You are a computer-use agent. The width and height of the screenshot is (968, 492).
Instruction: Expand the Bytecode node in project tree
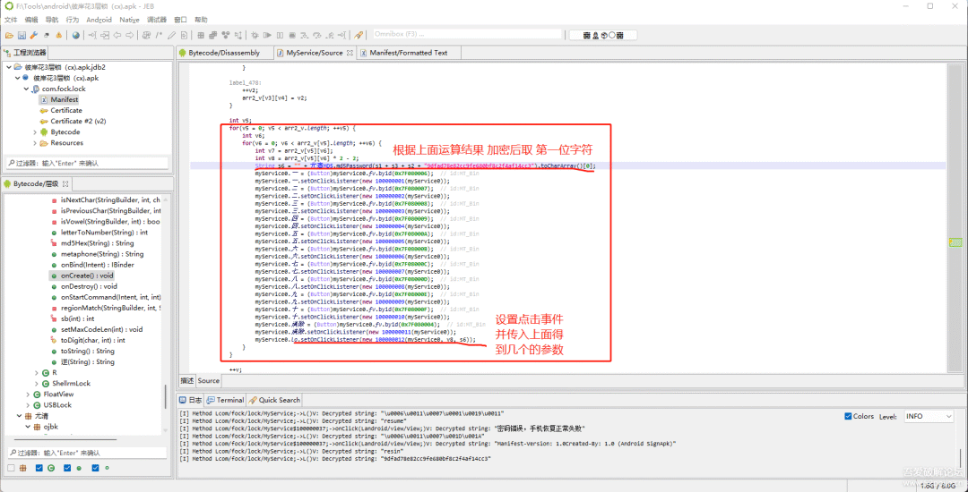click(35, 131)
